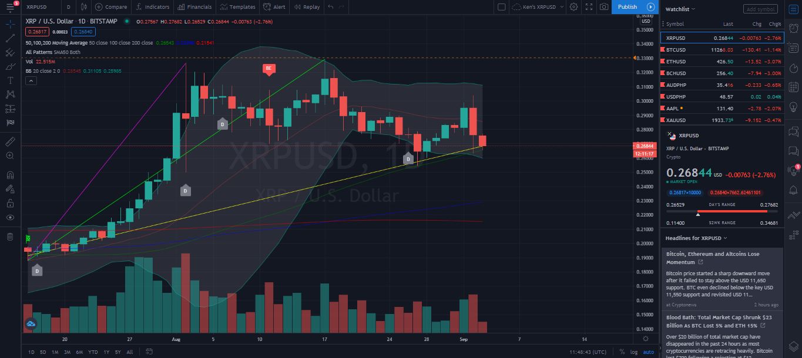This screenshot has width=802, height=358.
Task: Toggle hide all drawings eye icon
Action: point(10,218)
